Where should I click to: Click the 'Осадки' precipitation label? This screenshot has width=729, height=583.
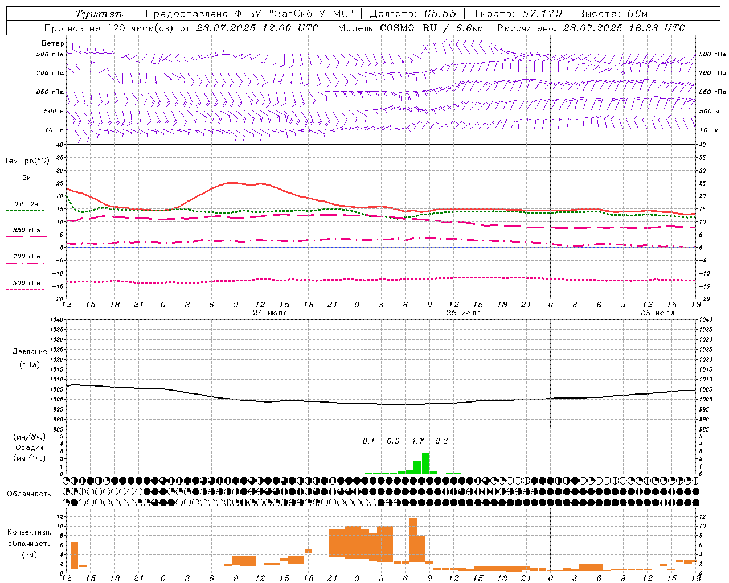(30, 447)
